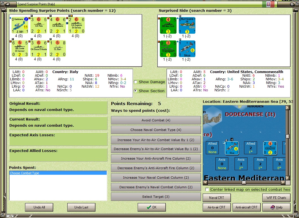Click the Undo All button
This screenshot has height=218, width=299.
pyautogui.click(x=39, y=207)
